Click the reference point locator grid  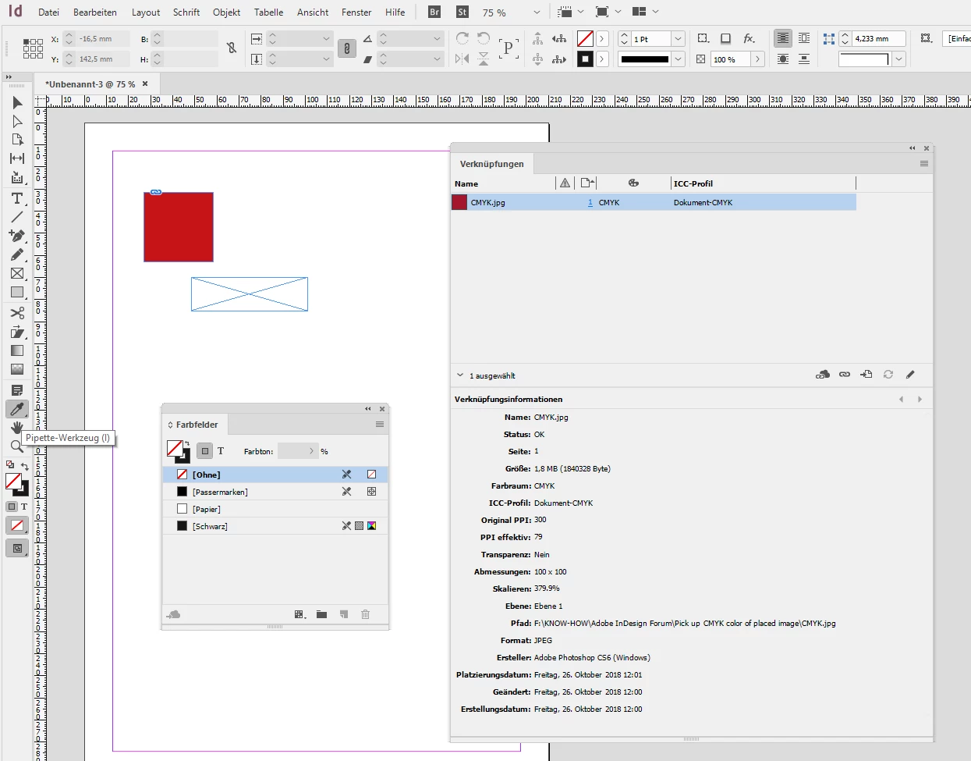click(x=33, y=48)
